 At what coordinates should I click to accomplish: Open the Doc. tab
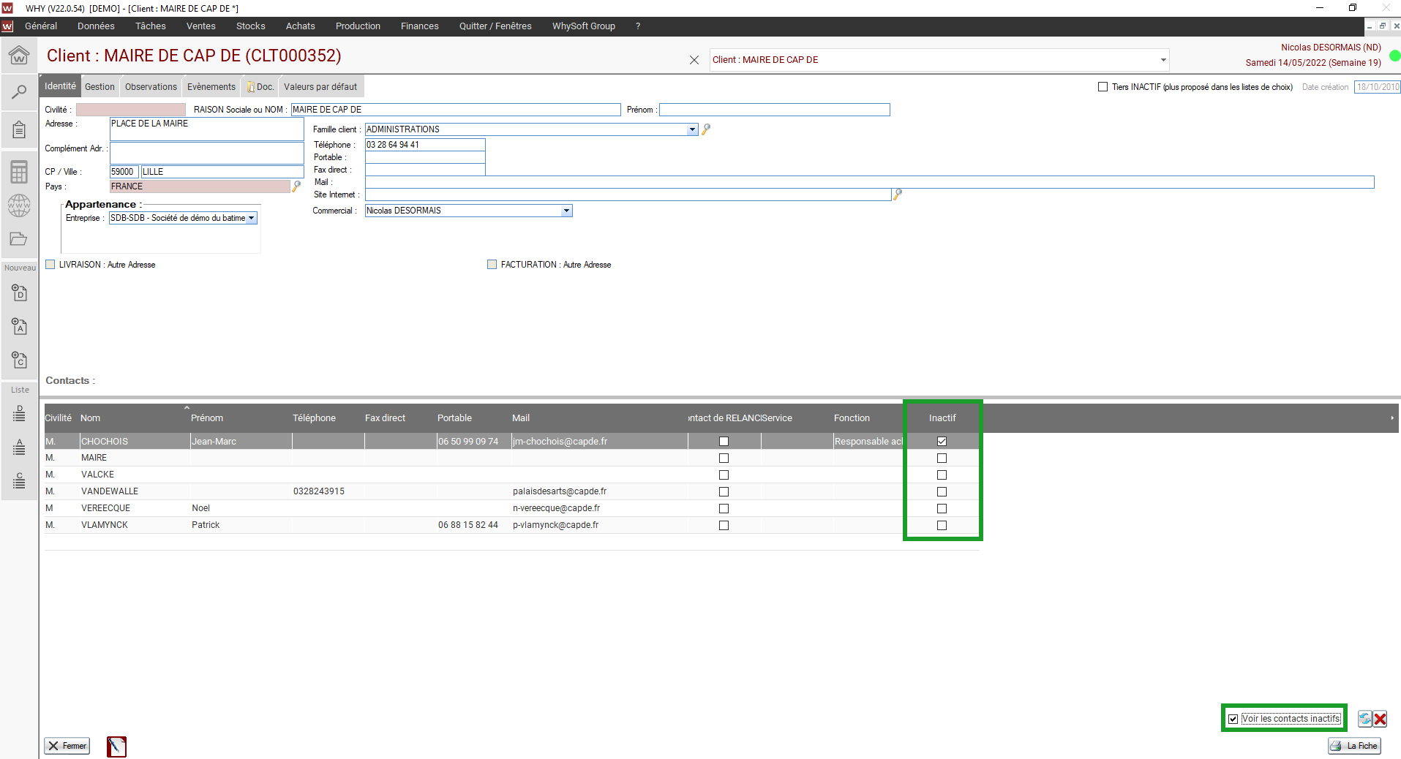261,87
